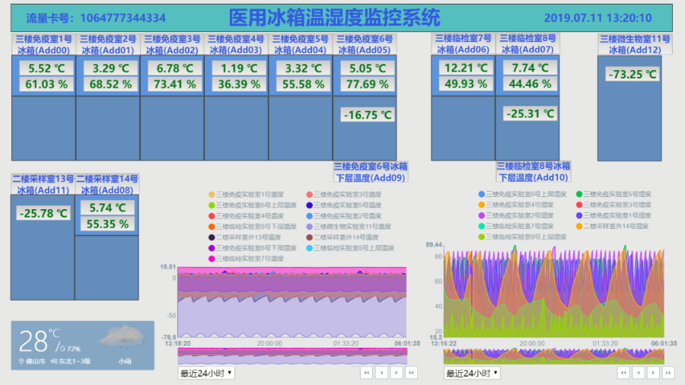Jump to first page in temperature chart

[367, 373]
